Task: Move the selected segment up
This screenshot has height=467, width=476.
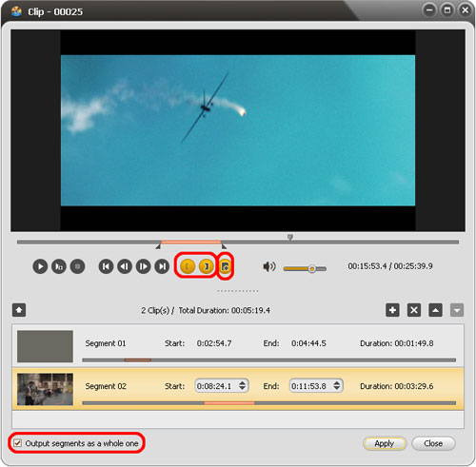Action: pyautogui.click(x=435, y=310)
